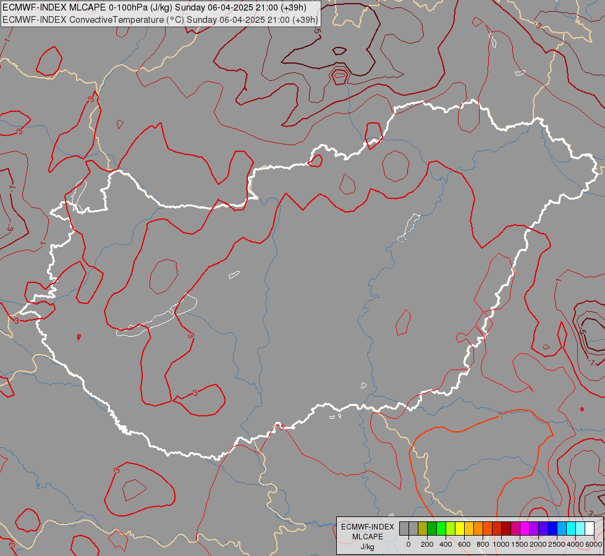Click the '4000' legend tick label
This screenshot has width=605, height=556.
point(575,544)
